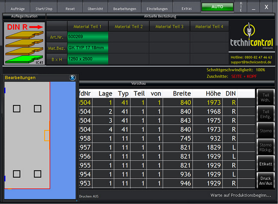The height and width of the screenshot is (204, 278).
Task: Click the DIN R stacking diagram icon
Action: pos(24,44)
